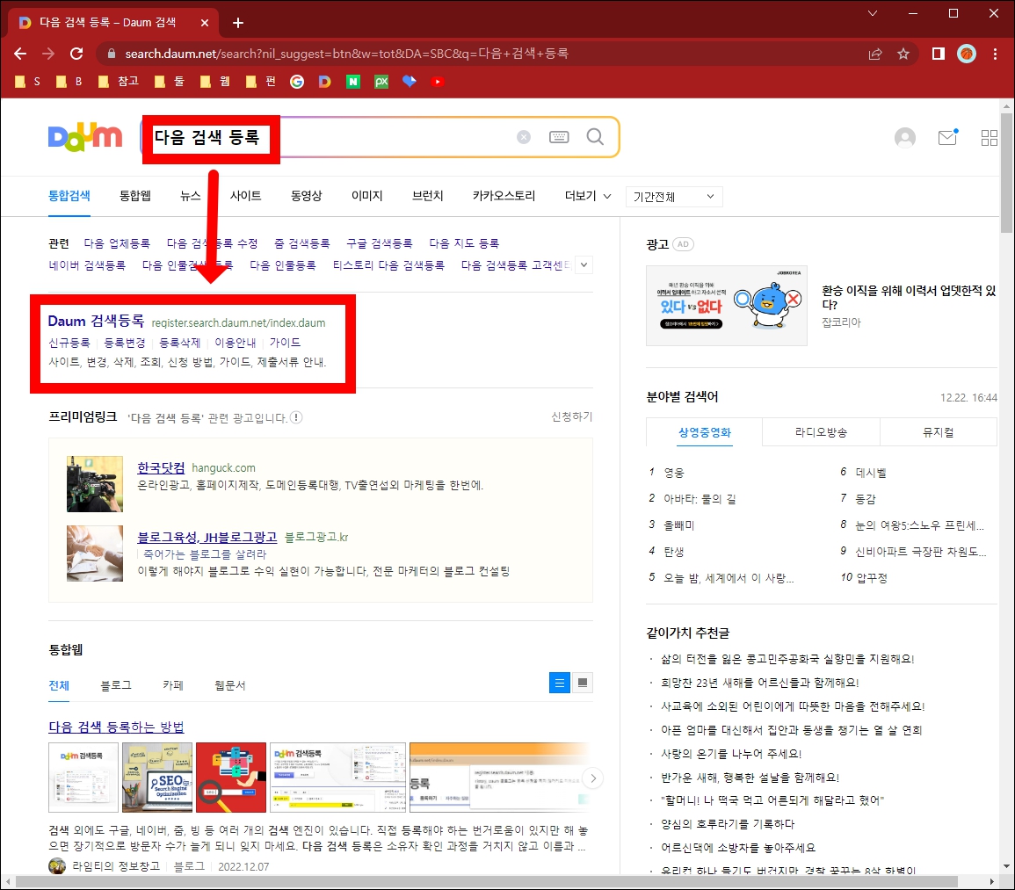Show next result images arrow
Viewport: 1015px width, 890px height.
[x=592, y=778]
